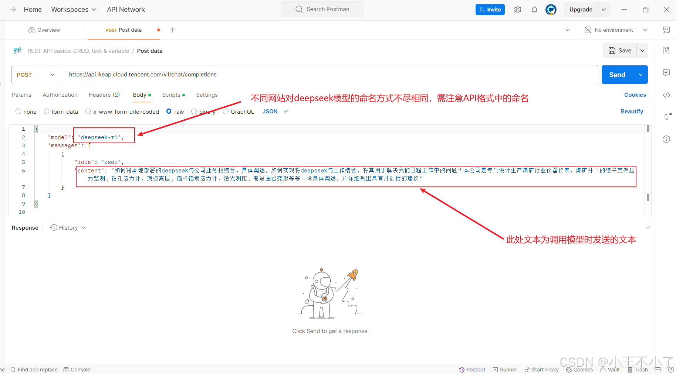Expand the Send button options arrow
The image size is (676, 374).
(640, 75)
